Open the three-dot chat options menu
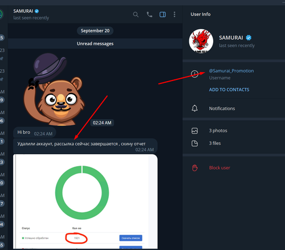 [x=174, y=14]
